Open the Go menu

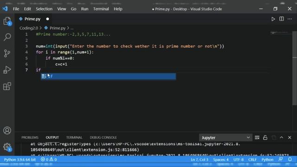pyautogui.click(x=73, y=9)
